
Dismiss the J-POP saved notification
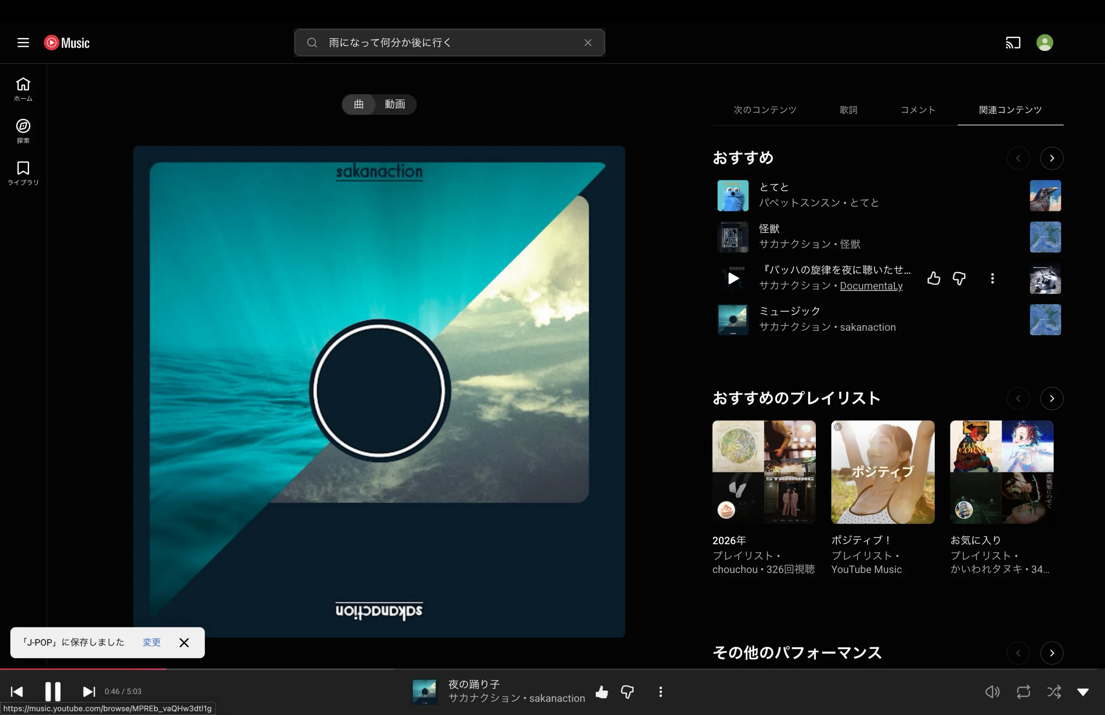click(x=184, y=643)
